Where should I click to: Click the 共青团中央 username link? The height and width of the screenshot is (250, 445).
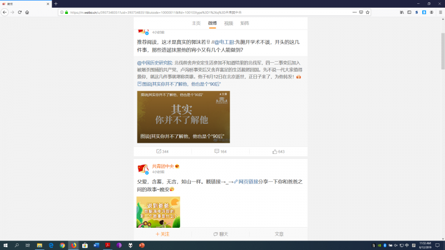click(x=163, y=166)
